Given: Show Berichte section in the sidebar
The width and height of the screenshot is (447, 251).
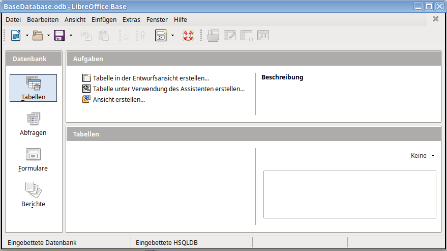Looking at the screenshot, I should click(x=33, y=196).
